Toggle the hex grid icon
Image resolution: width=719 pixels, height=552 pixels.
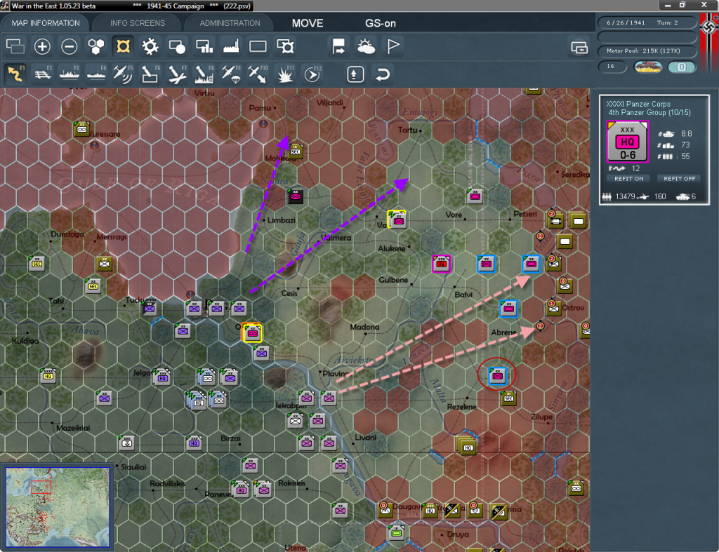pyautogui.click(x=96, y=46)
